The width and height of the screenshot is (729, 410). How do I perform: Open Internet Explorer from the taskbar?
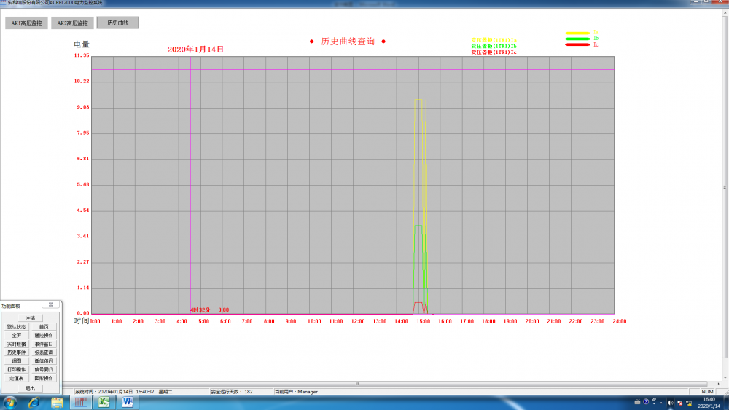[34, 403]
